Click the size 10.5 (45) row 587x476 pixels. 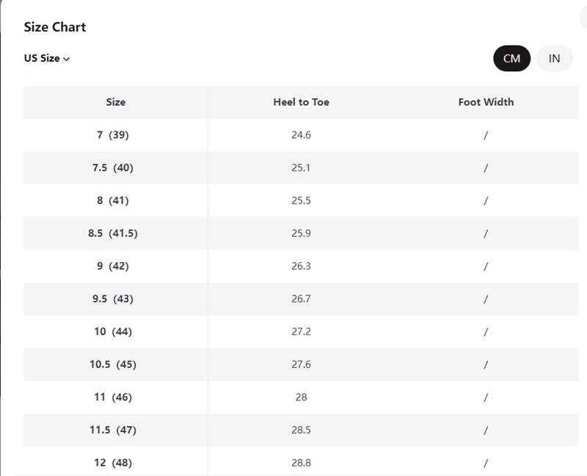point(301,364)
